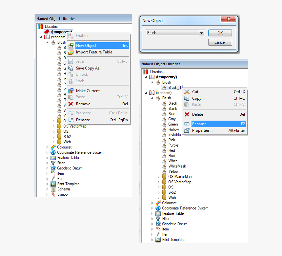Select the Purple brush in right panel

173,145
